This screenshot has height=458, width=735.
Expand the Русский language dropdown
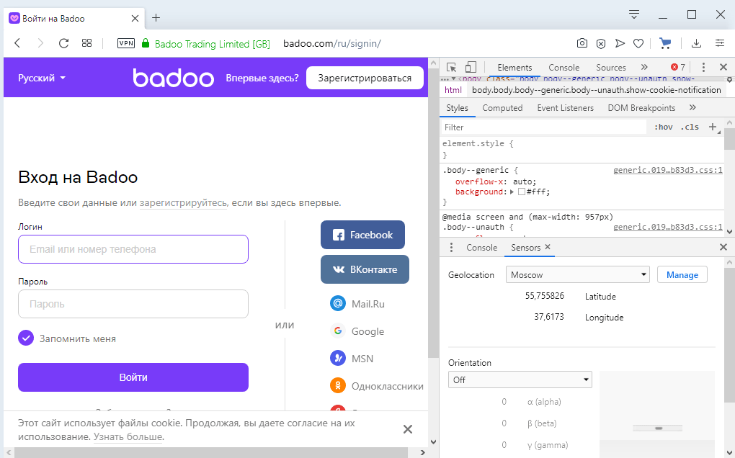(42, 78)
